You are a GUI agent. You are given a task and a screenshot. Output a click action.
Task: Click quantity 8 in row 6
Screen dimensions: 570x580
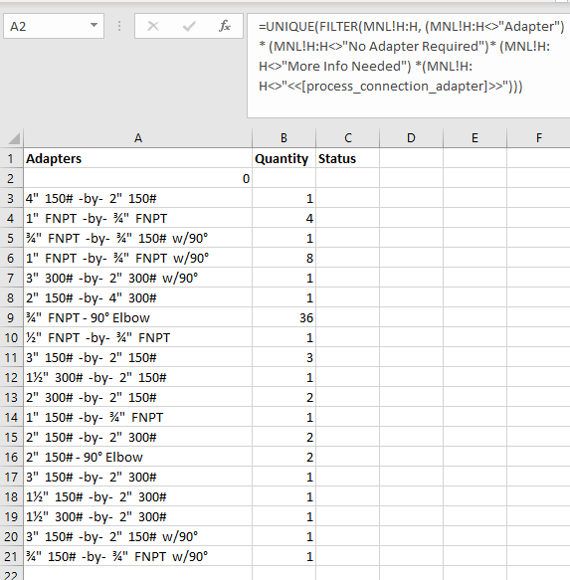coord(284,259)
